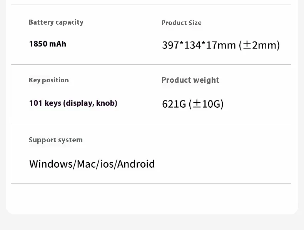Click the divider line below Windows/Mac/ios/Android
This screenshot has width=304, height=230.
click(151, 183)
